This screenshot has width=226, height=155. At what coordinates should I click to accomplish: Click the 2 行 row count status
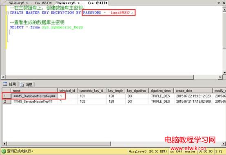(219, 151)
